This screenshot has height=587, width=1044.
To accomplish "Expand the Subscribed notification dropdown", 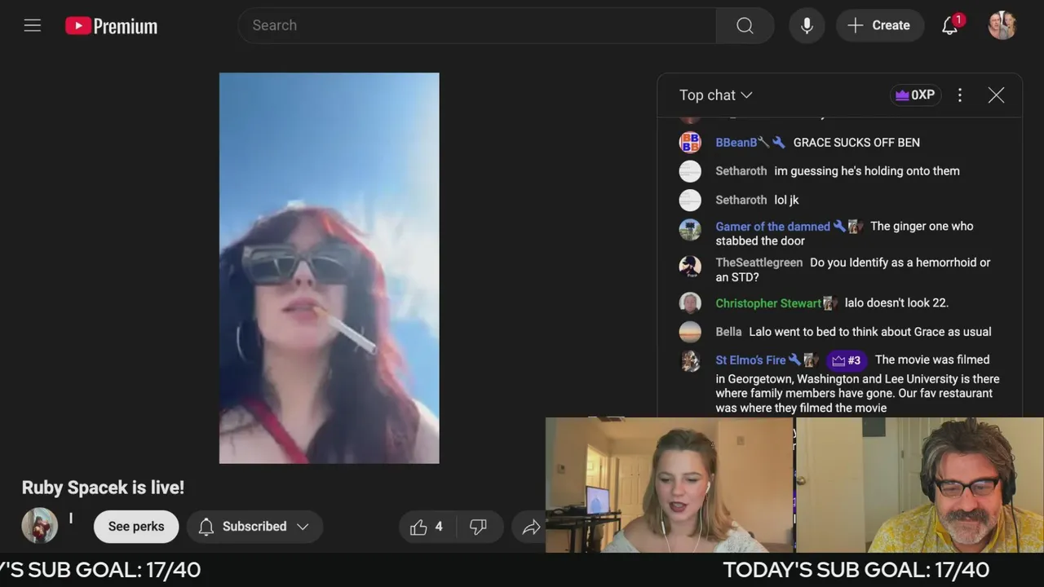I will click(x=254, y=527).
